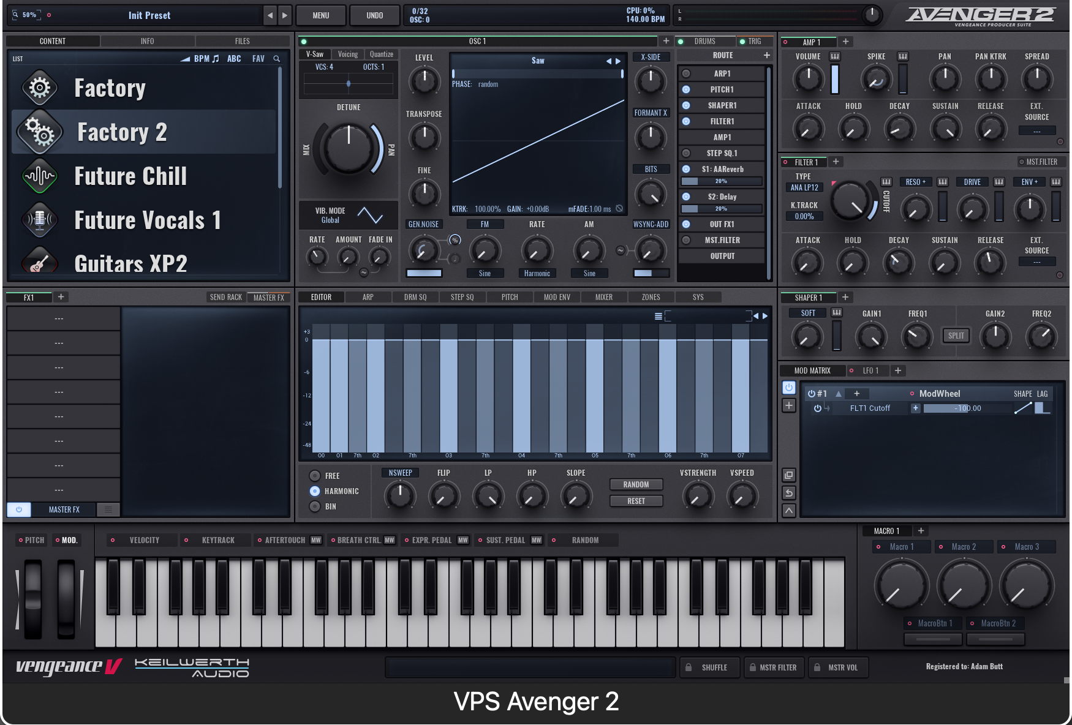Open the RATE Harmonic mode selector
The width and height of the screenshot is (1072, 725).
click(537, 274)
